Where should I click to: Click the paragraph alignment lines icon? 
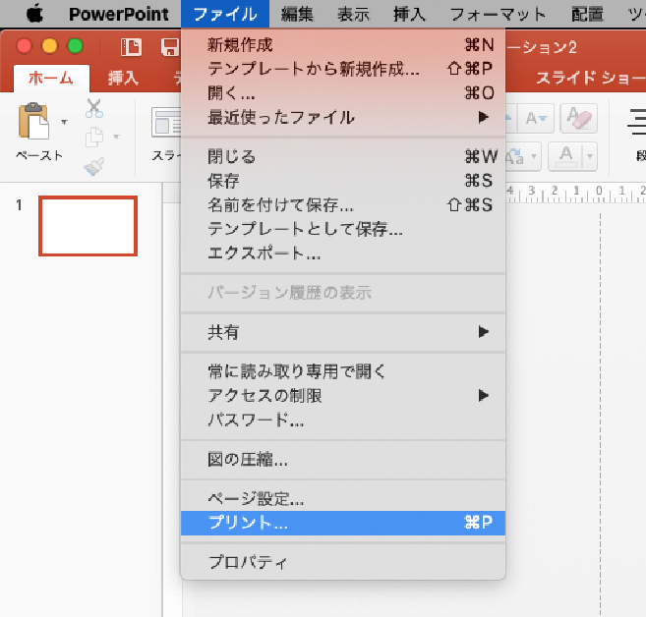click(636, 122)
